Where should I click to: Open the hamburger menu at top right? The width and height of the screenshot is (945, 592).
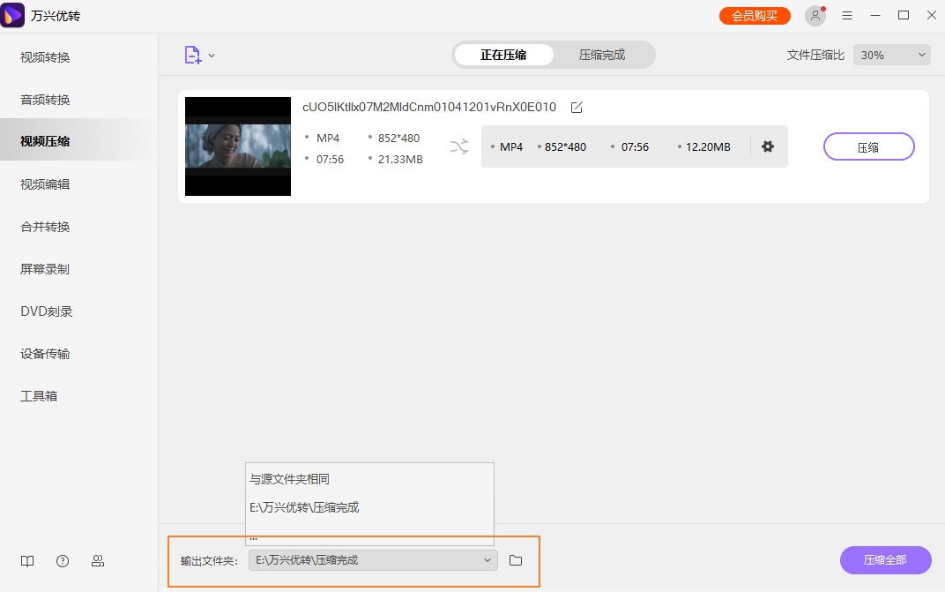[x=847, y=15]
